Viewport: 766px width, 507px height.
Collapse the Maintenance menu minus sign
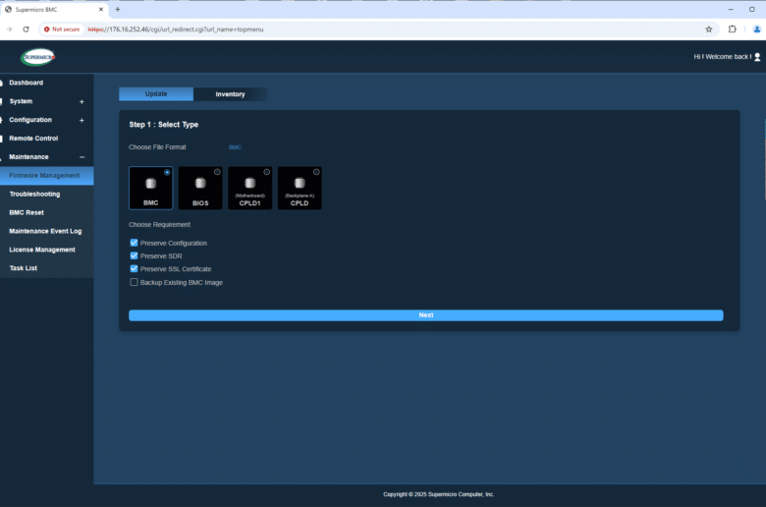tap(82, 157)
